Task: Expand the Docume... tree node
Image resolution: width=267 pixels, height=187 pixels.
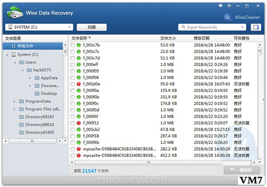Action: point(30,86)
